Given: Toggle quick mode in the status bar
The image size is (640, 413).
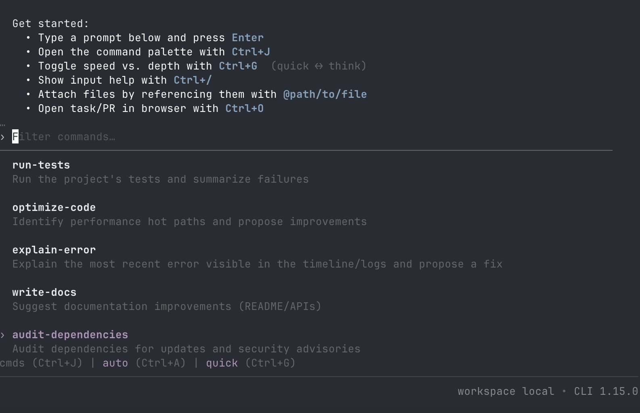Looking at the screenshot, I should click(x=222, y=363).
